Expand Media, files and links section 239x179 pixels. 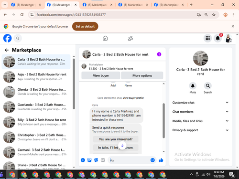point(200,121)
